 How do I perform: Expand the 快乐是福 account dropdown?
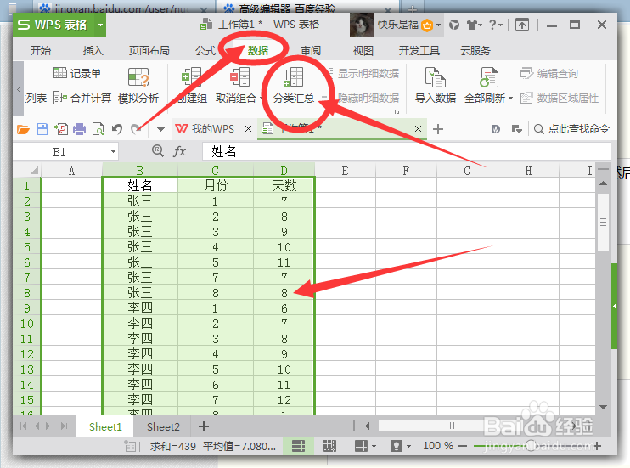tap(438, 25)
